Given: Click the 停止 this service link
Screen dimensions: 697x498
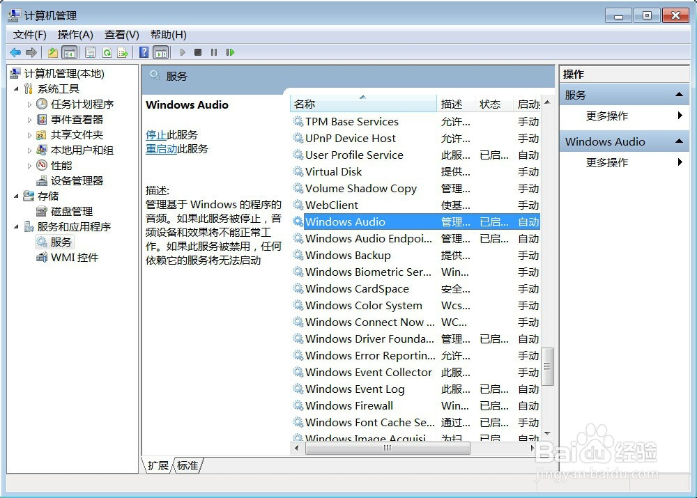Looking at the screenshot, I should (156, 135).
